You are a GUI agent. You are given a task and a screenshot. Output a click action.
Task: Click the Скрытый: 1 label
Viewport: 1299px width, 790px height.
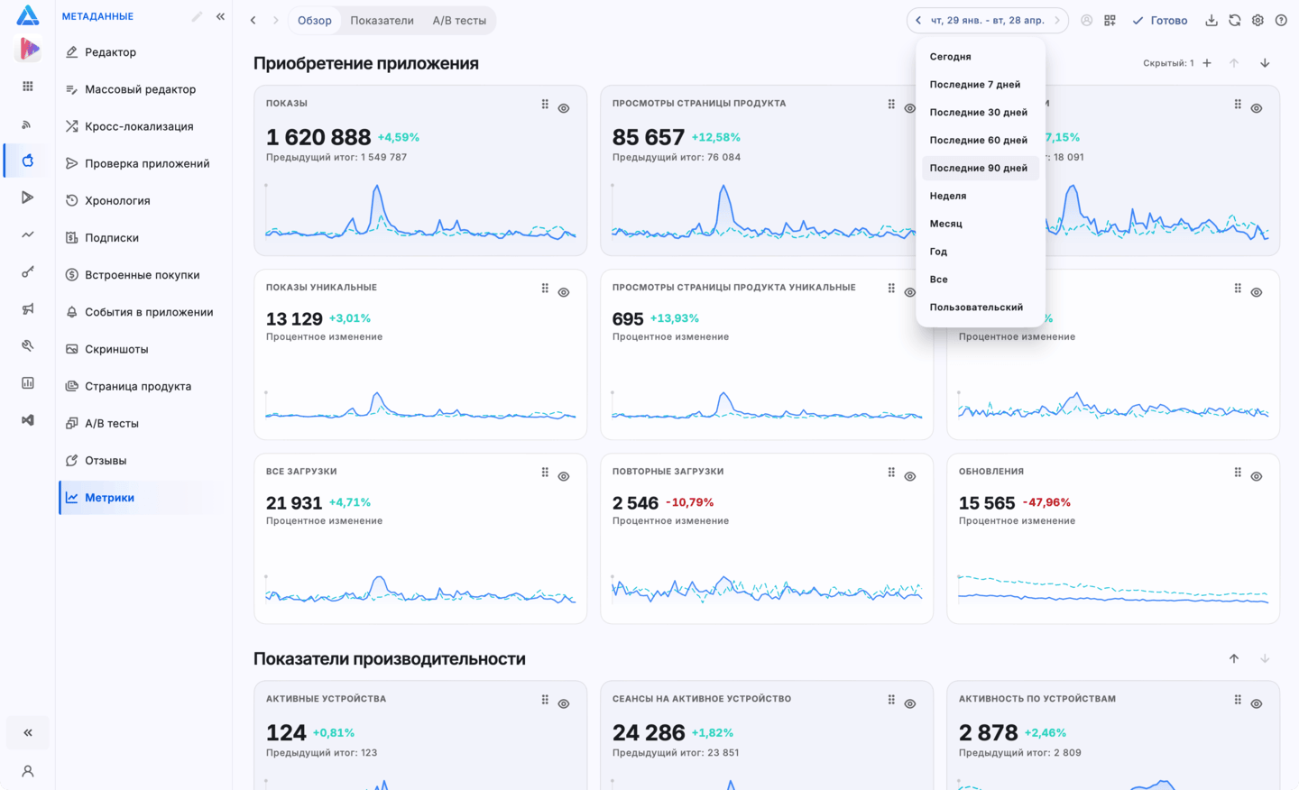click(1168, 63)
